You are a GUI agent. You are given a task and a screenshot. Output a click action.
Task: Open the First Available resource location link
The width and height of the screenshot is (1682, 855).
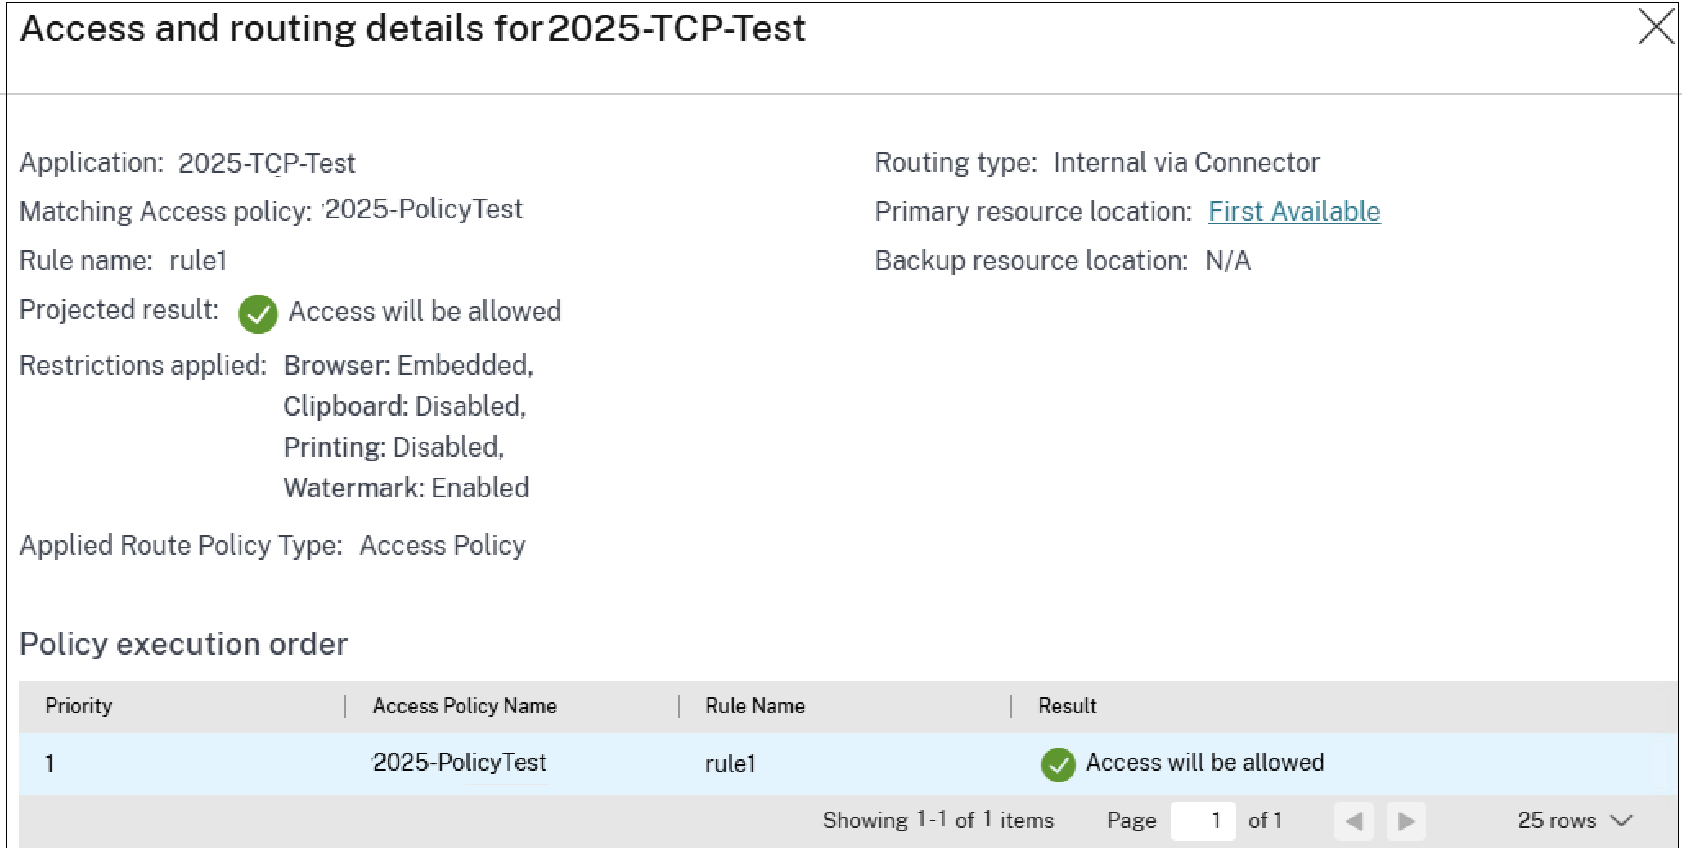click(1295, 212)
